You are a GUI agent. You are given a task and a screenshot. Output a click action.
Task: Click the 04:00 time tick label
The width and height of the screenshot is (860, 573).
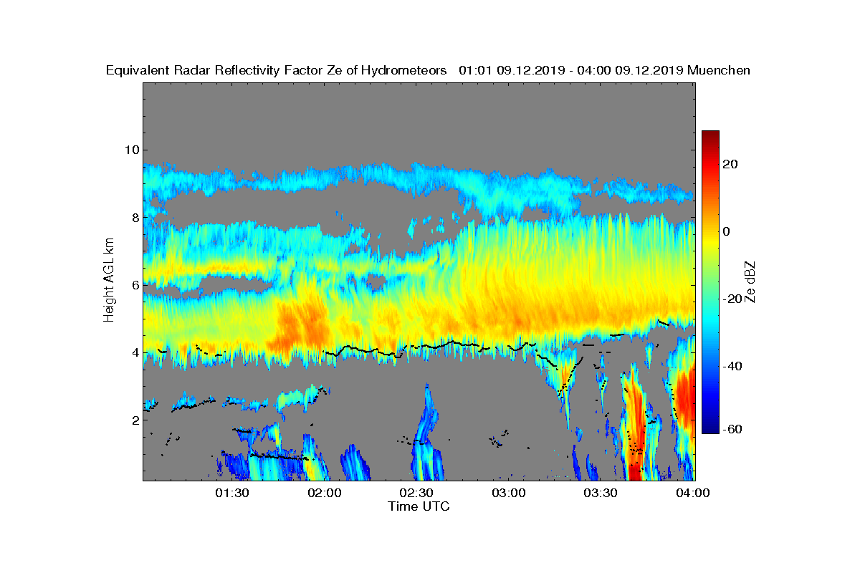click(694, 493)
